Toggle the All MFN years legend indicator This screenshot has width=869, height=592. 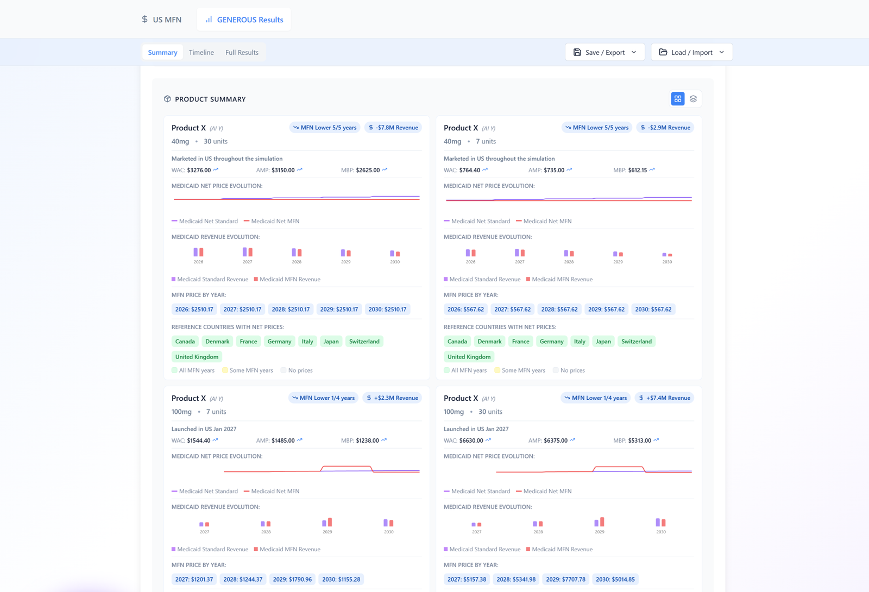click(175, 370)
